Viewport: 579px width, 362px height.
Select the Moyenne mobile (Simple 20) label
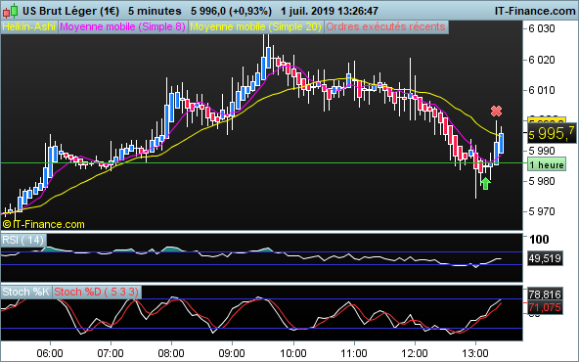pos(255,26)
